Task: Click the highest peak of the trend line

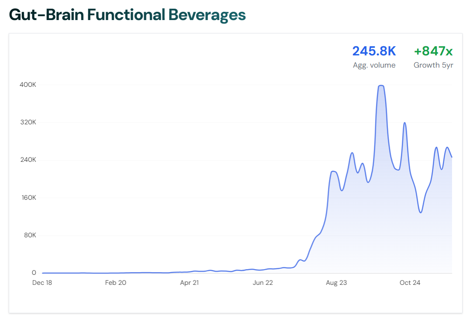Action: coord(381,86)
